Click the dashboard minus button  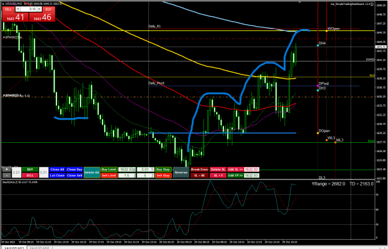click(x=6, y=175)
